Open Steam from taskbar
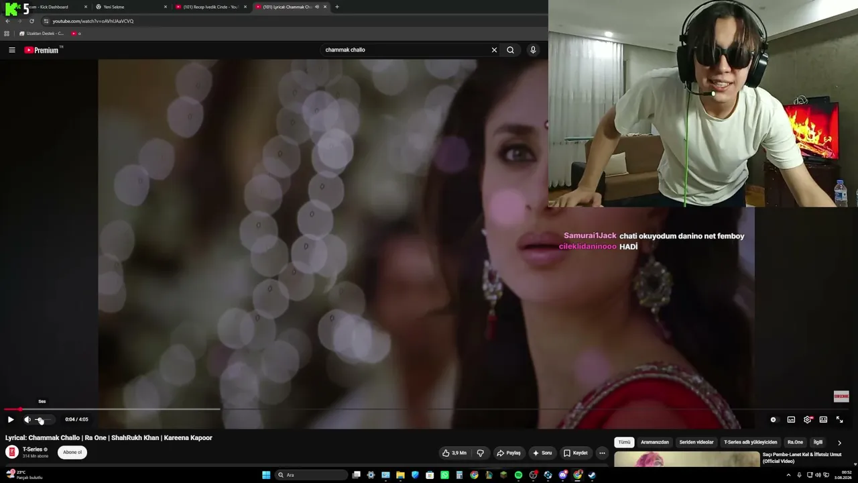Viewport: 858px width, 483px height. click(592, 475)
